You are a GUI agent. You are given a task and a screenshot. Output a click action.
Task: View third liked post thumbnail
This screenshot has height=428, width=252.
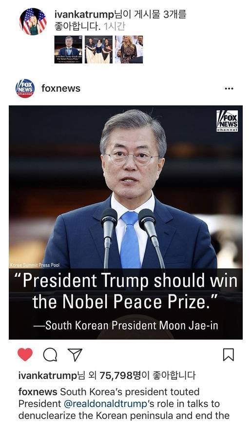[x=129, y=49]
